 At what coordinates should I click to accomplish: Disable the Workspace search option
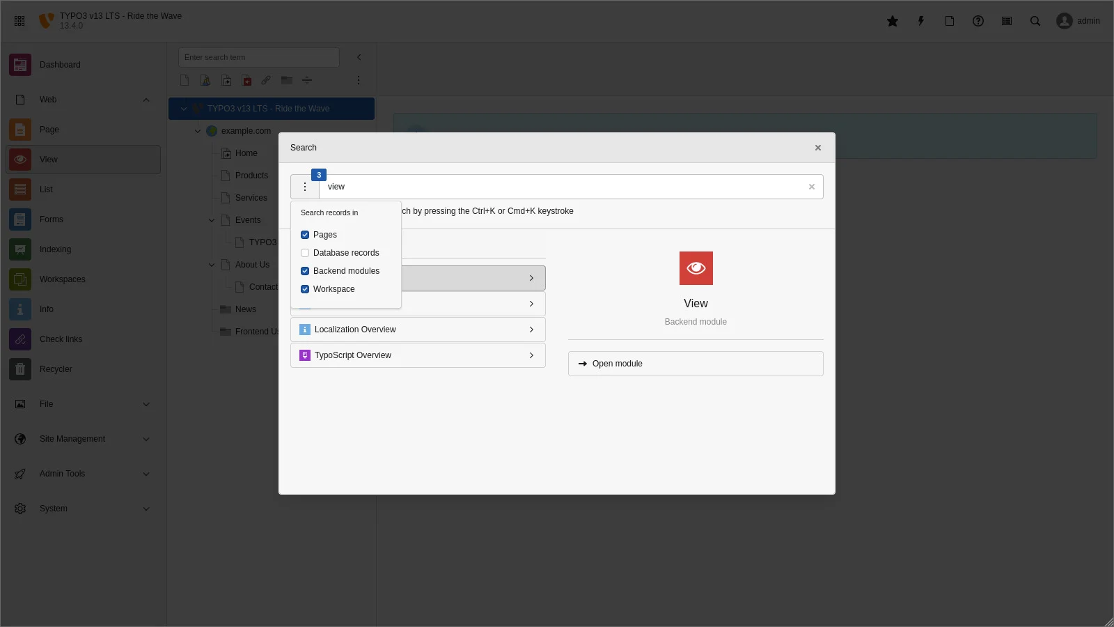[305, 288]
